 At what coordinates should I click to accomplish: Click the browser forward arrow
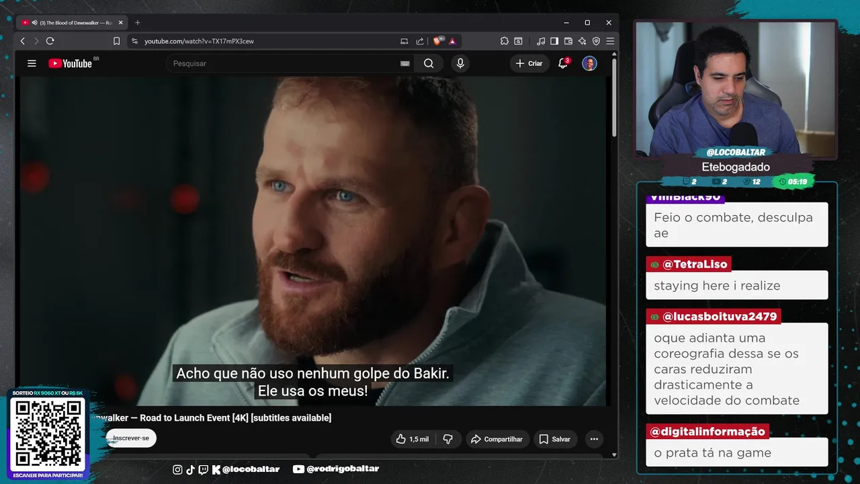[36, 41]
